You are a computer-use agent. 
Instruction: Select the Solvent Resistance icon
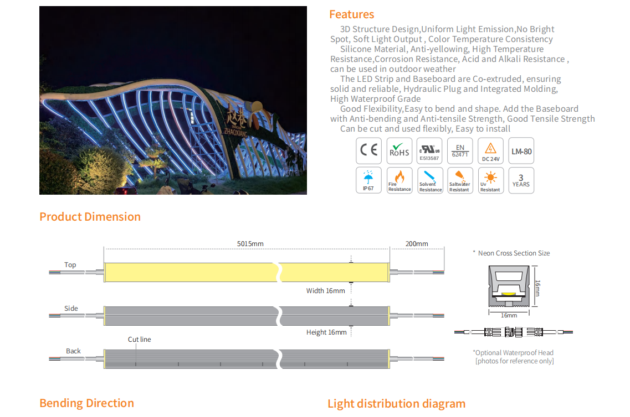pyautogui.click(x=429, y=180)
